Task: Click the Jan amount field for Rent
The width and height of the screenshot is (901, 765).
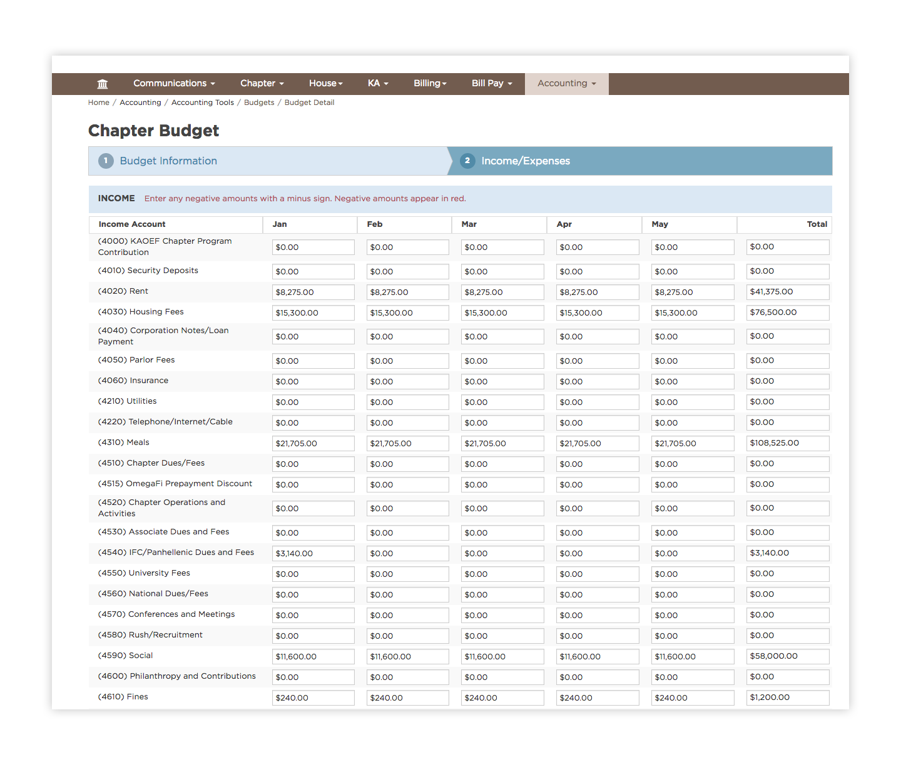Action: coord(313,292)
